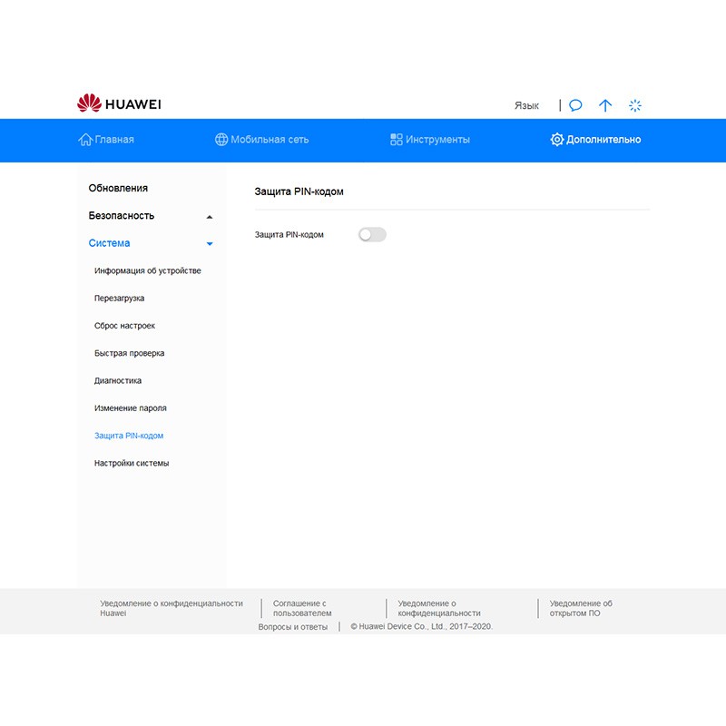
Task: Click the gear icon for Дополнительно
Action: [x=557, y=140]
